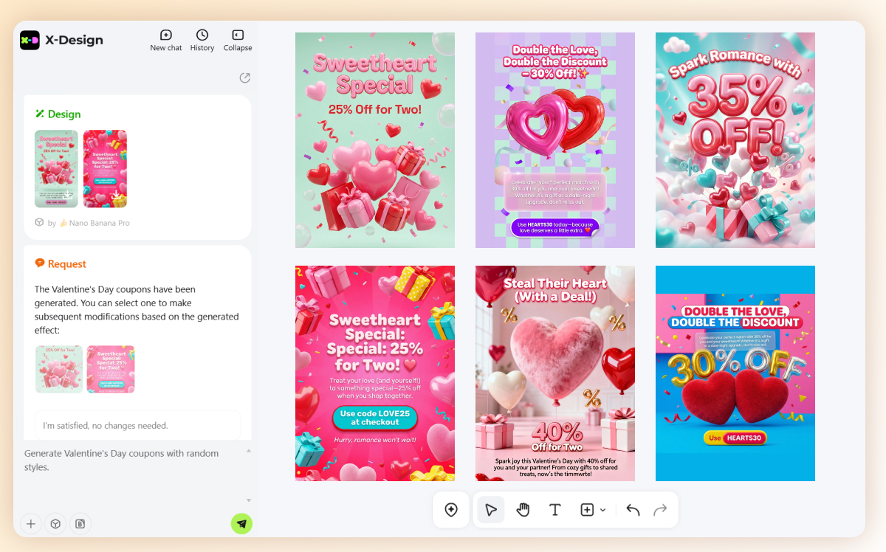Select the pointer selection tool
This screenshot has width=886, height=552.
tap(490, 509)
